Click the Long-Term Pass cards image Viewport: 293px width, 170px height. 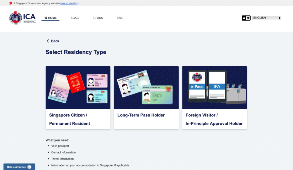click(146, 87)
